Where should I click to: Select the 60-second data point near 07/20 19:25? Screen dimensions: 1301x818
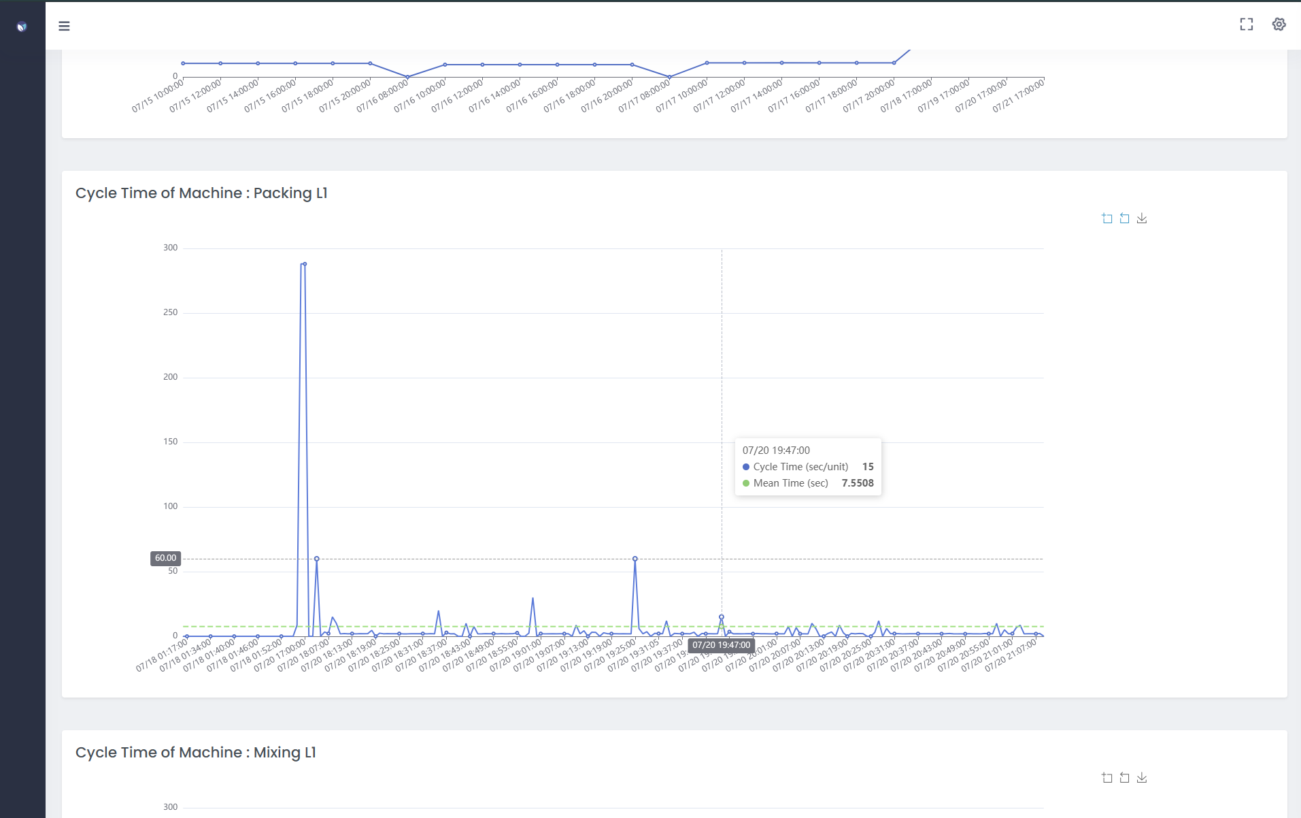[635, 559]
